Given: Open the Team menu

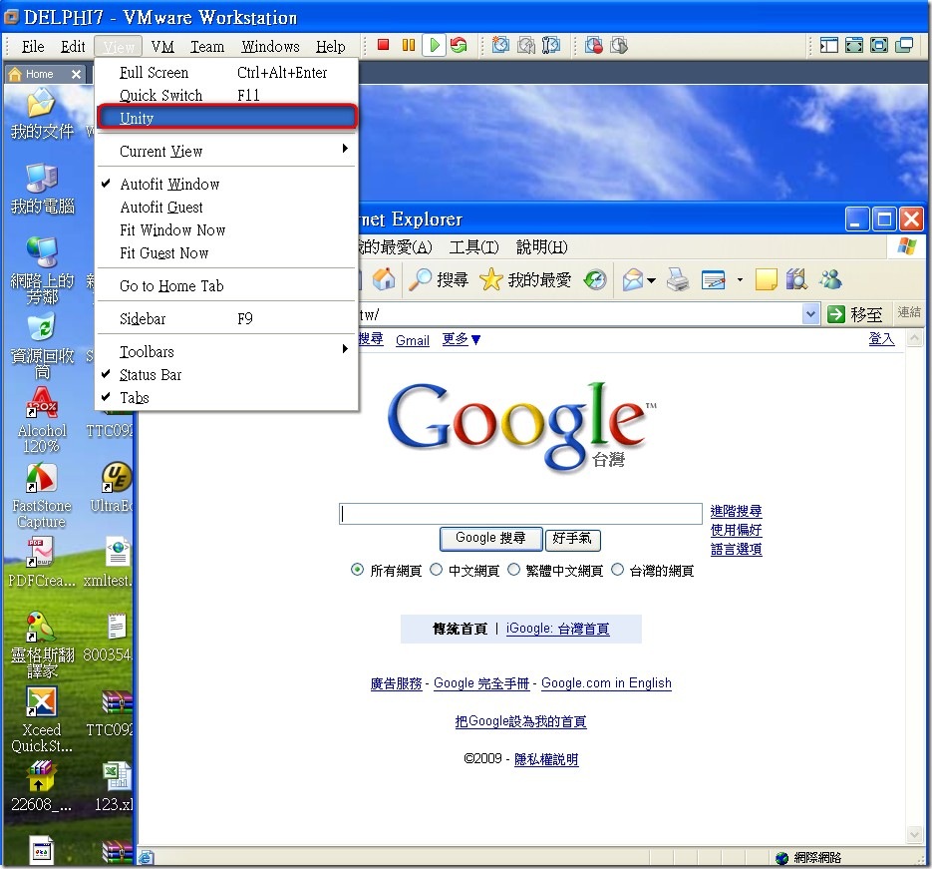Looking at the screenshot, I should 207,47.
